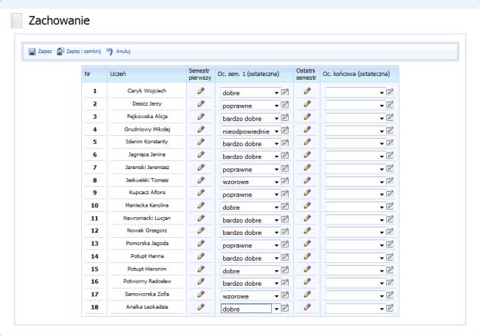The width and height of the screenshot is (480, 336).
Task: Click the Semestr pierwszy column header
Action: (200, 75)
